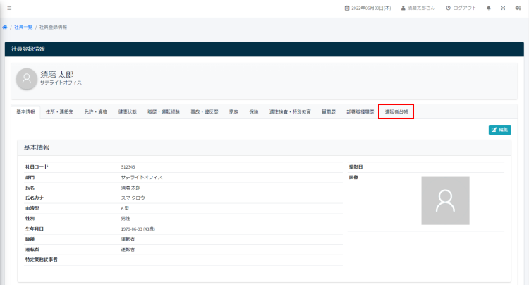Image resolution: width=529 pixels, height=285 pixels.
Task: Open the 須磨太郎さん user menu
Action: 418,8
